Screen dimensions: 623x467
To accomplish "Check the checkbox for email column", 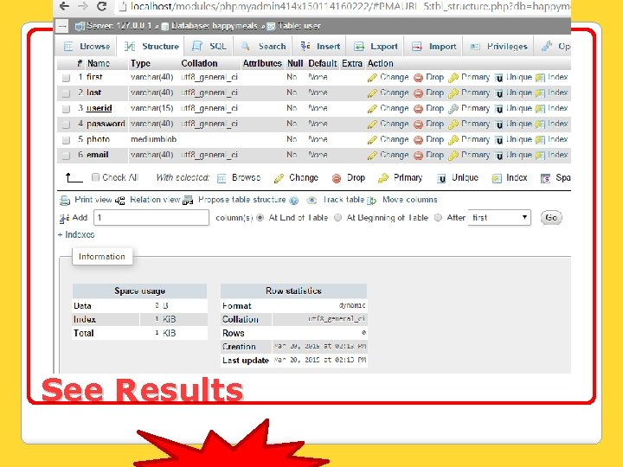I will pos(66,156).
